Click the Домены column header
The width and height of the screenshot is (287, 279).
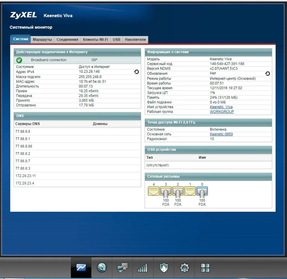click(100, 124)
